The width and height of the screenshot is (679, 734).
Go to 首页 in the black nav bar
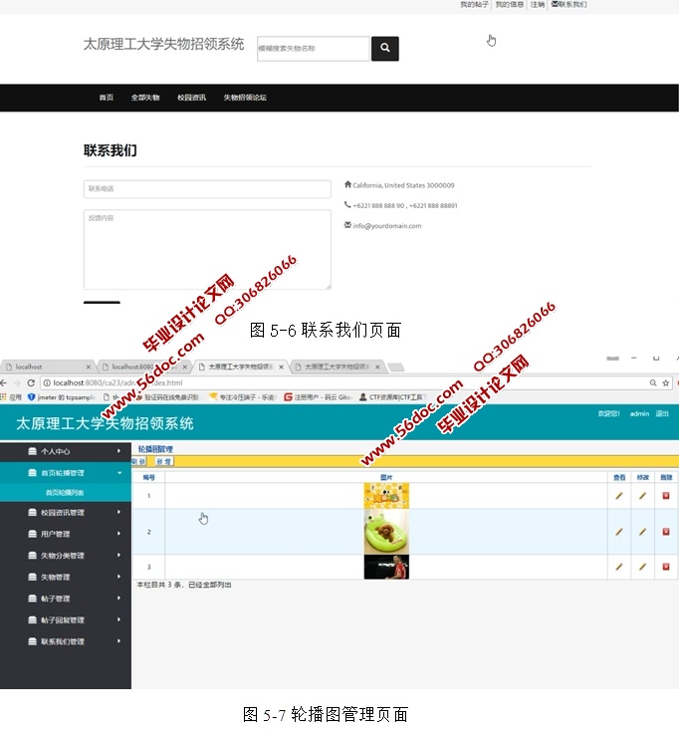tap(107, 98)
